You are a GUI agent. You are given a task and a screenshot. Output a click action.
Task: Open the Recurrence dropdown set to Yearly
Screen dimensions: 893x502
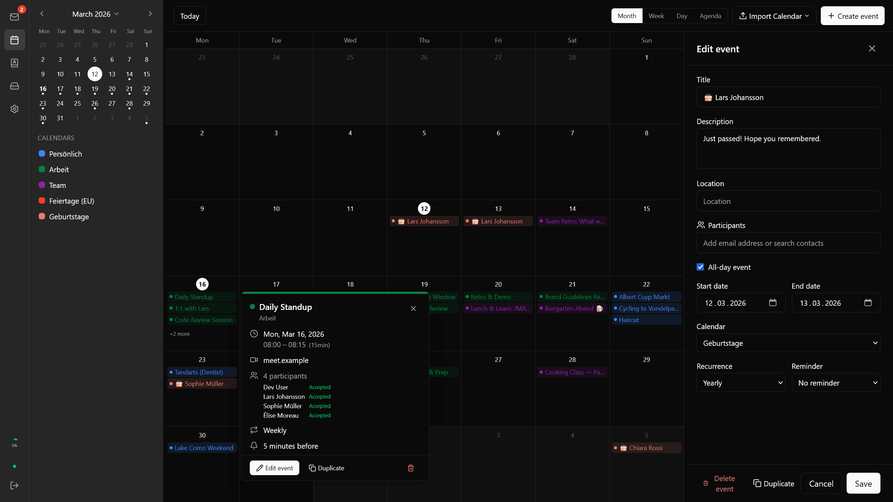741,382
